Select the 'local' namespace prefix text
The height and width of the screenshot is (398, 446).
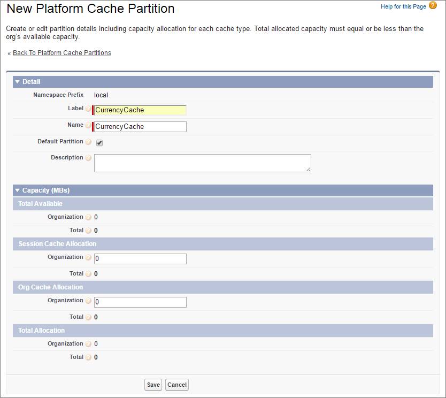[101, 95]
